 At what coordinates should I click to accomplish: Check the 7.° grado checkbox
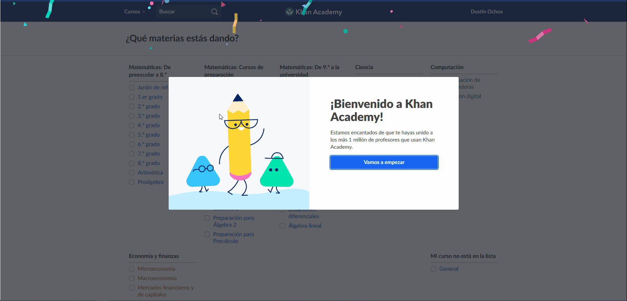pos(132,154)
